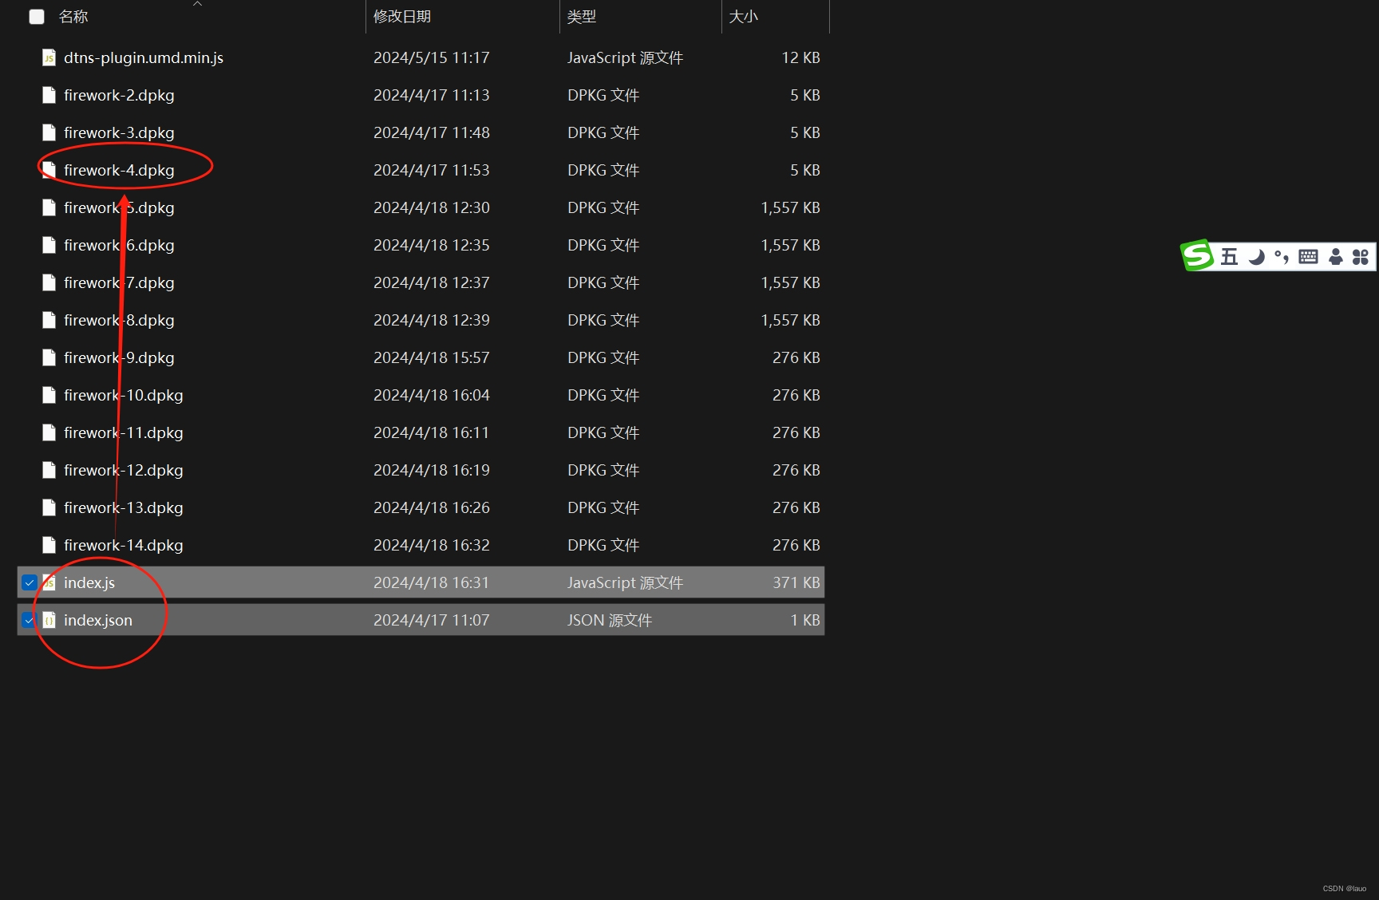This screenshot has height=900, width=1379.
Task: Click the firework-9.dpkg file icon
Action: click(x=49, y=357)
